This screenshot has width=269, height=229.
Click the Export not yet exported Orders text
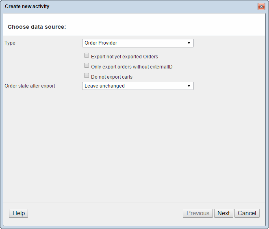[x=124, y=57]
